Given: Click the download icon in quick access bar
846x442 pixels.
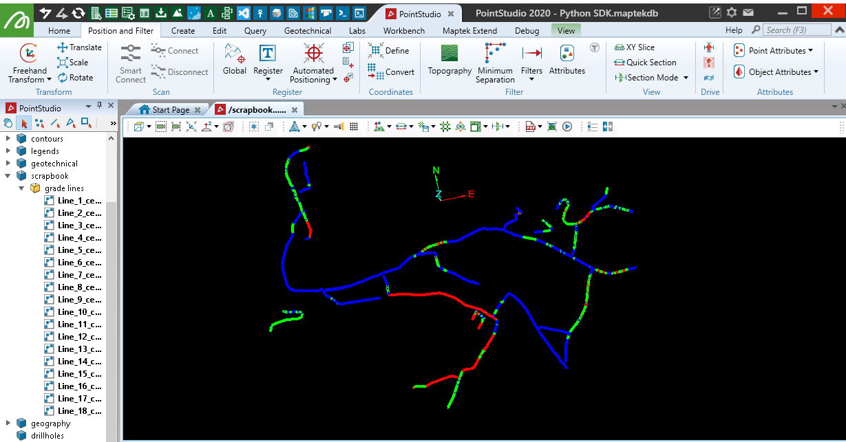Looking at the screenshot, I should [160, 13].
